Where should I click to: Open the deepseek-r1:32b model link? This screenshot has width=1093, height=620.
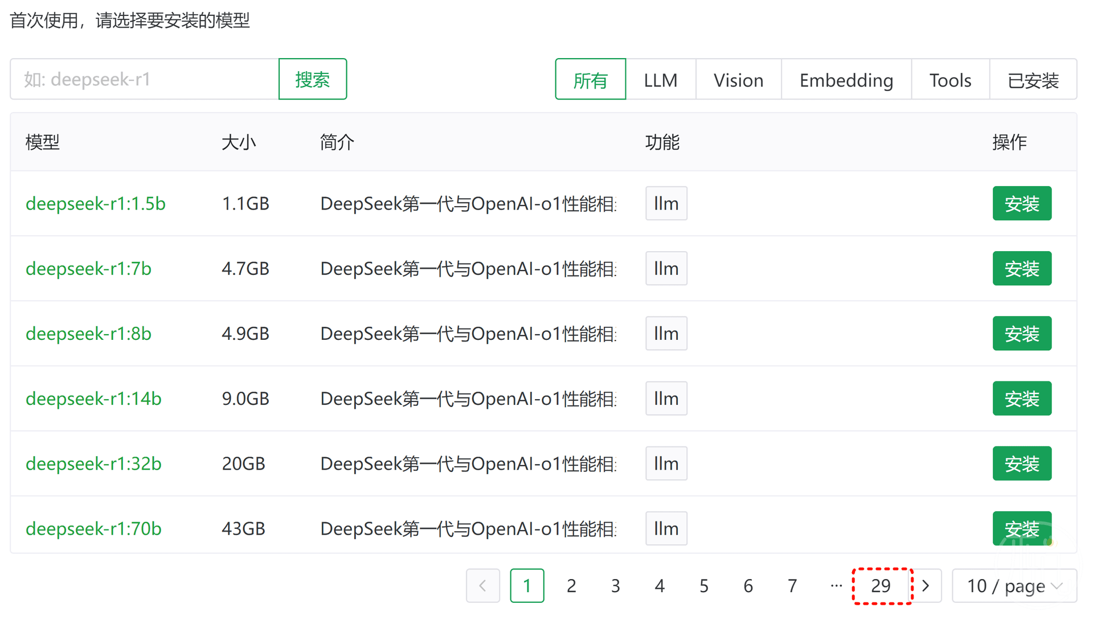click(x=93, y=463)
